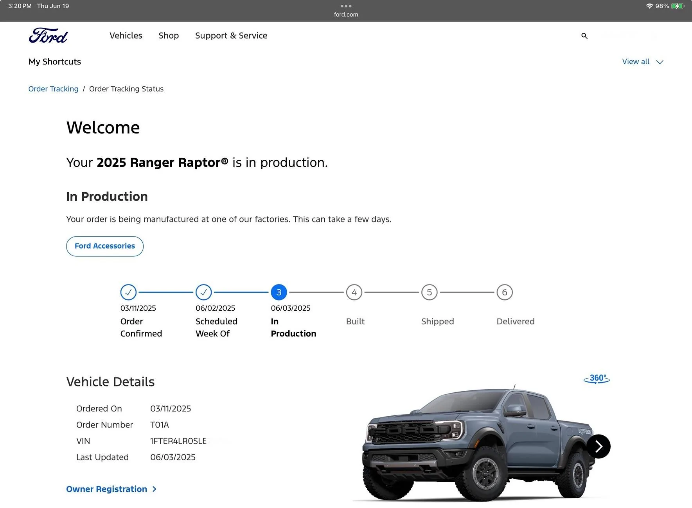Click the Ford logo
Image resolution: width=692 pixels, height=508 pixels.
coord(48,36)
